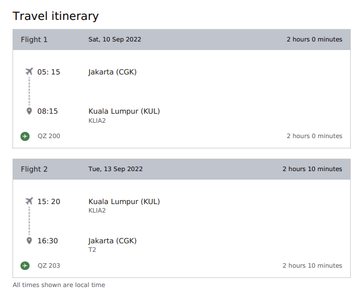Click the Tue, 13 Sep 2022 date
This screenshot has height=295, width=361.
115,169
